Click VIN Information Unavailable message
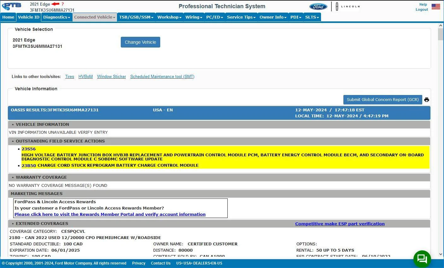 click(x=58, y=132)
